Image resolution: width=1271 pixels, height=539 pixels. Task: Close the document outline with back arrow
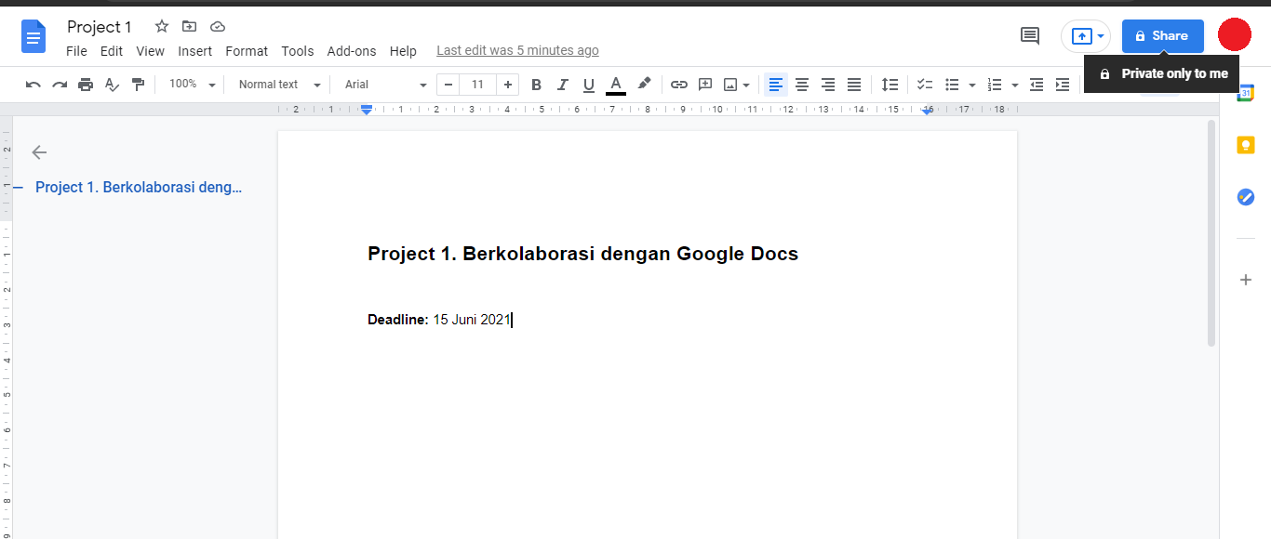[39, 152]
